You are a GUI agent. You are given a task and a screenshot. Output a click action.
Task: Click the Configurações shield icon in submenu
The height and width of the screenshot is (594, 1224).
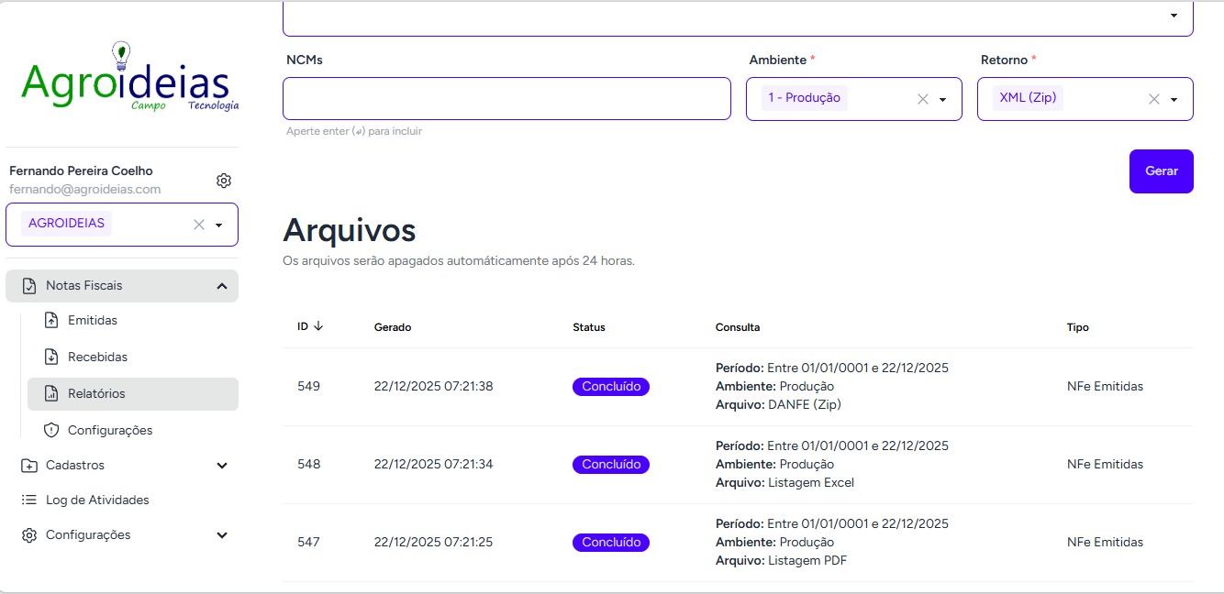pyautogui.click(x=51, y=430)
